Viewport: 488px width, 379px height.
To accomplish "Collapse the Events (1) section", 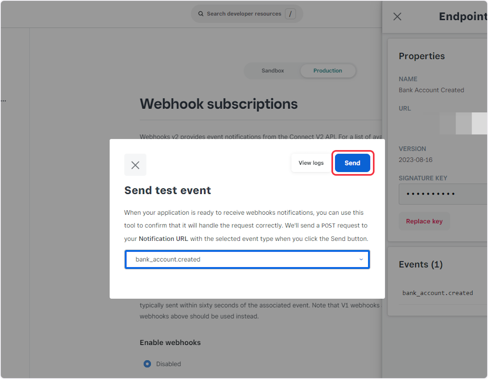I will pos(421,264).
